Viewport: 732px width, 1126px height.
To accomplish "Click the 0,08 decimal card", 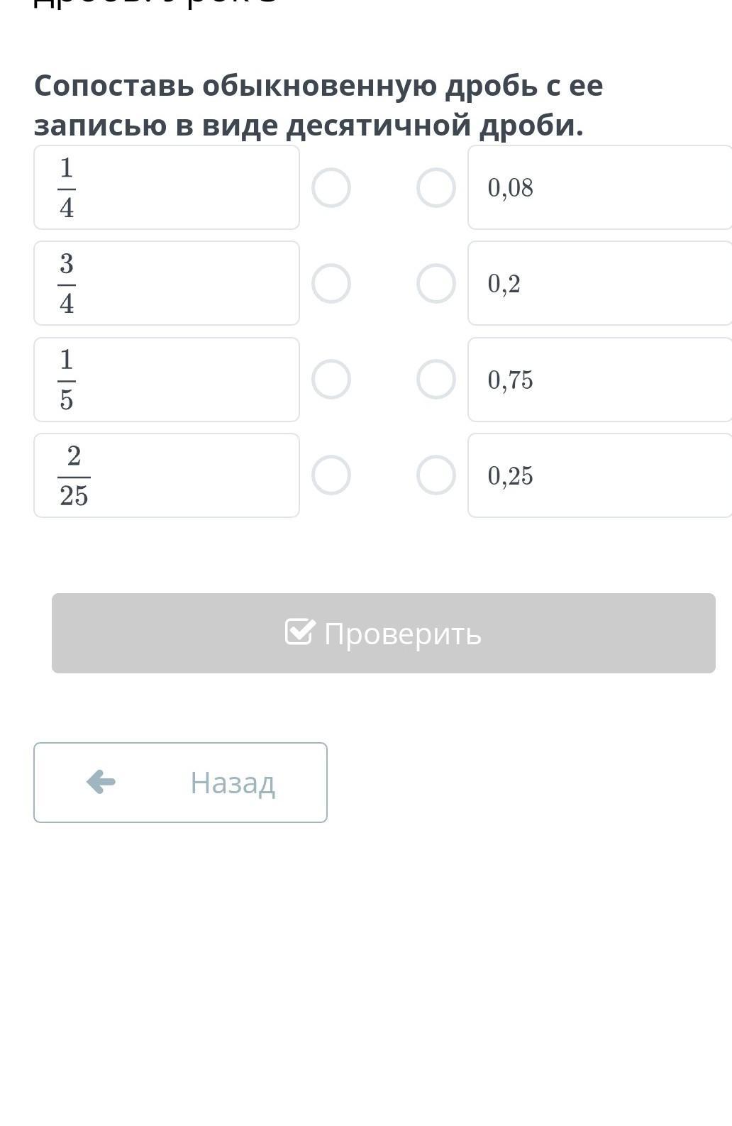I will coord(599,188).
